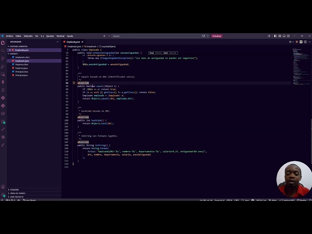Open the Editar menu
The height and width of the screenshot is (234, 312).
point(19,36)
